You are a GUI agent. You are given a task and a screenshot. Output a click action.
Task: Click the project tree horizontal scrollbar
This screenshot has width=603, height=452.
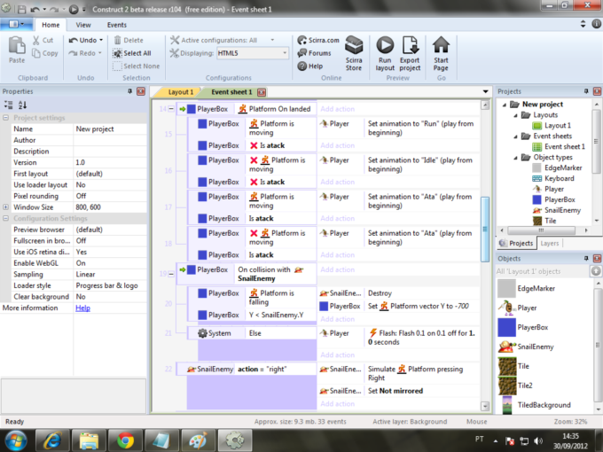(x=542, y=230)
